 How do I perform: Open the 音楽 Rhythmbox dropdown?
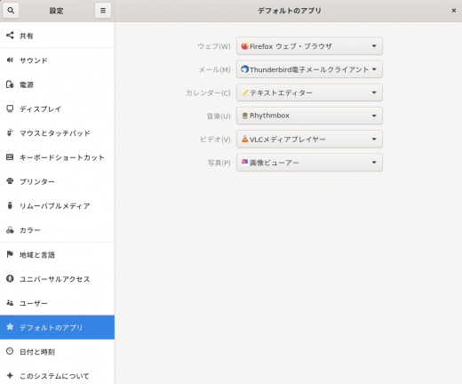pos(309,116)
